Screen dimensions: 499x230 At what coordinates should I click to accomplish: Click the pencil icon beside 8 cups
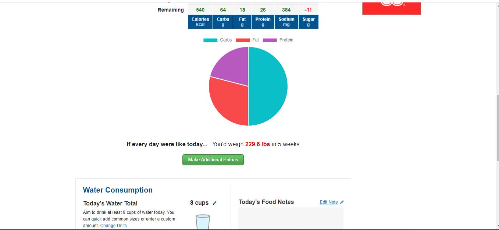[x=215, y=203]
